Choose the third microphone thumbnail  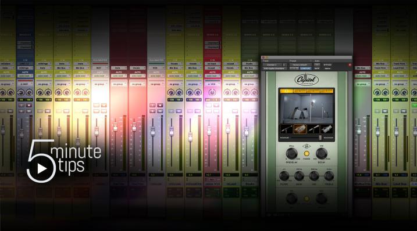[313, 129]
